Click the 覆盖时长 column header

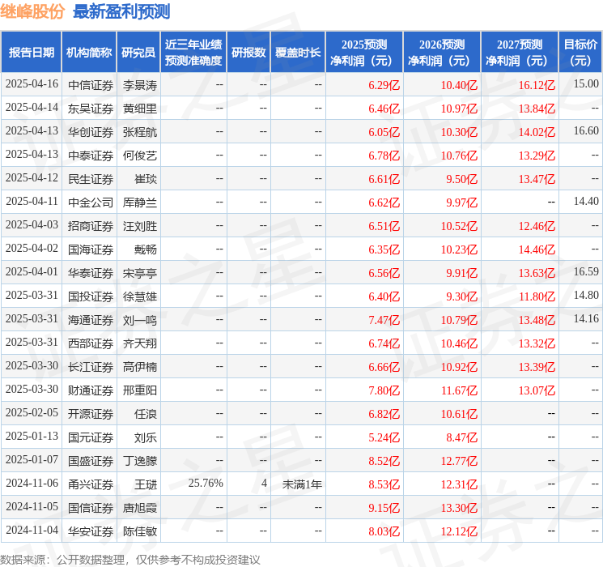pyautogui.click(x=297, y=52)
